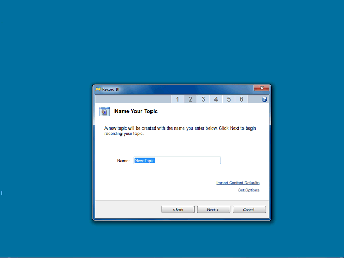This screenshot has height=258, width=344.
Task: Click the Name text field
Action: [177, 161]
